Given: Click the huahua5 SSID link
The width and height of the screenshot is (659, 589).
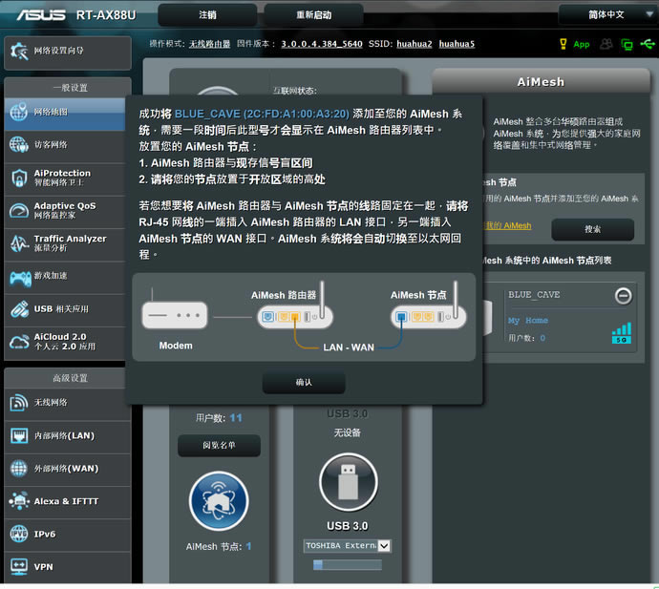Looking at the screenshot, I should (457, 44).
